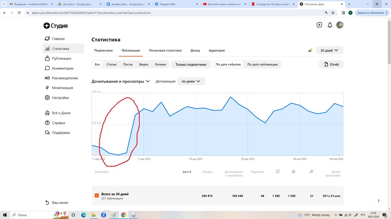Viewport: 391px width, 219px height.
Task: Open Ваш канал link
Action: pyautogui.click(x=60, y=202)
